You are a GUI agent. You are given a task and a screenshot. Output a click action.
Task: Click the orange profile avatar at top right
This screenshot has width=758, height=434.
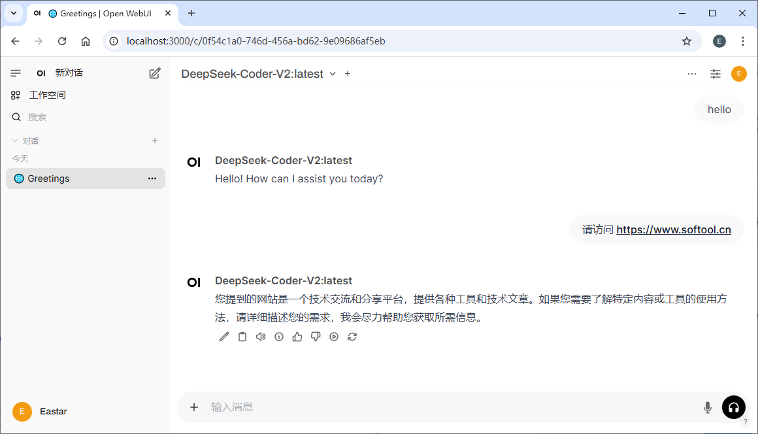coord(738,73)
